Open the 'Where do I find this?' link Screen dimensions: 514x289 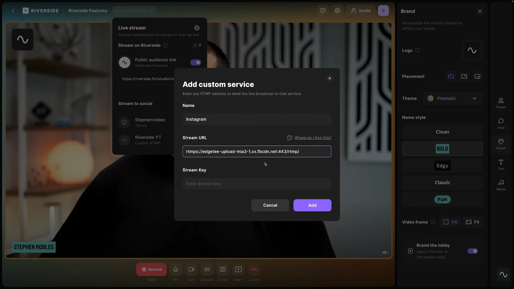pos(313,138)
